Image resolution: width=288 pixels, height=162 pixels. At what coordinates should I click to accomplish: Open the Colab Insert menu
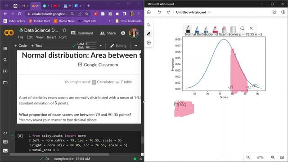pos(51,37)
